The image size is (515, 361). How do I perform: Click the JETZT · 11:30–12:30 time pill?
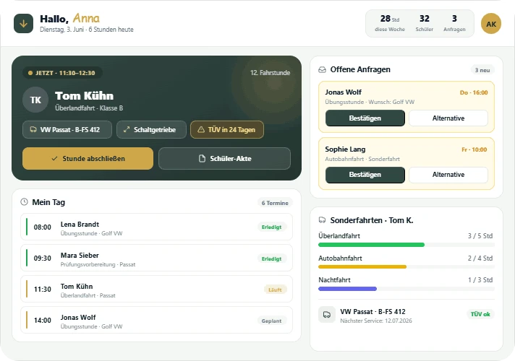(x=62, y=73)
